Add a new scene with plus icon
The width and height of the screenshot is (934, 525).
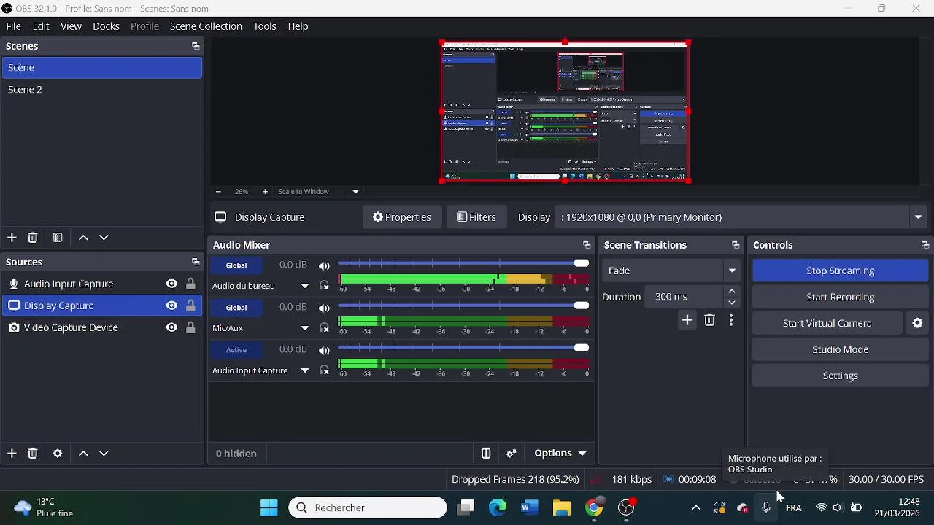pos(12,238)
